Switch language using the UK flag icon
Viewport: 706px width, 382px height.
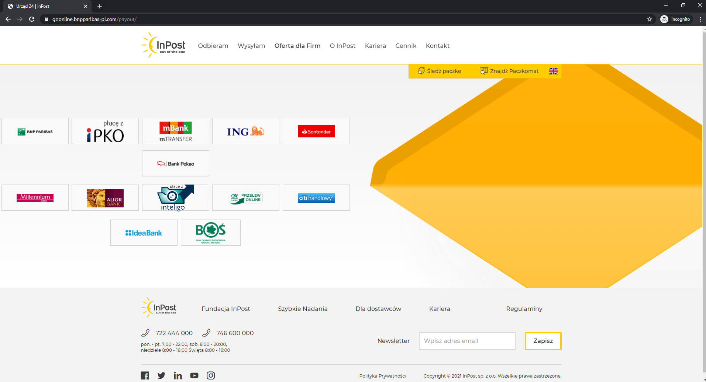pos(553,71)
